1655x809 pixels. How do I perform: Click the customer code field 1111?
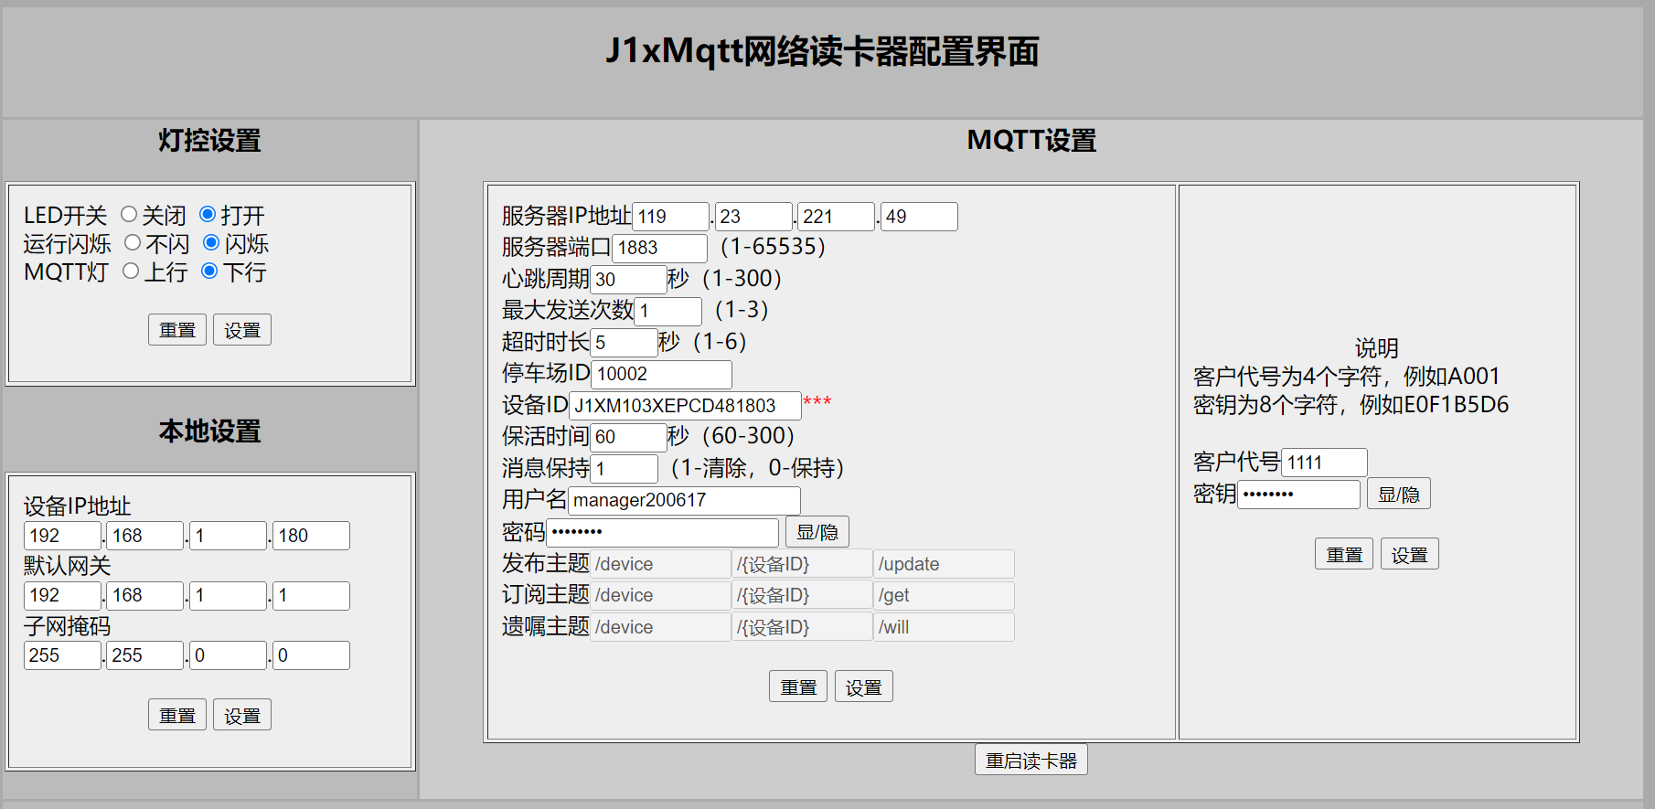click(x=1323, y=463)
